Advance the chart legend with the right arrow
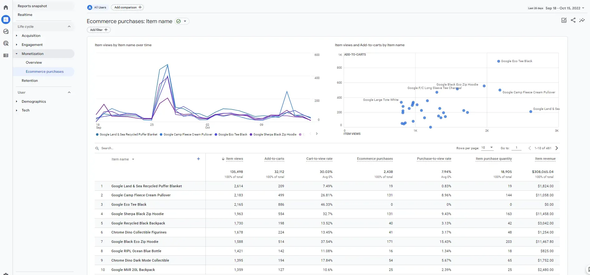 [x=317, y=134]
